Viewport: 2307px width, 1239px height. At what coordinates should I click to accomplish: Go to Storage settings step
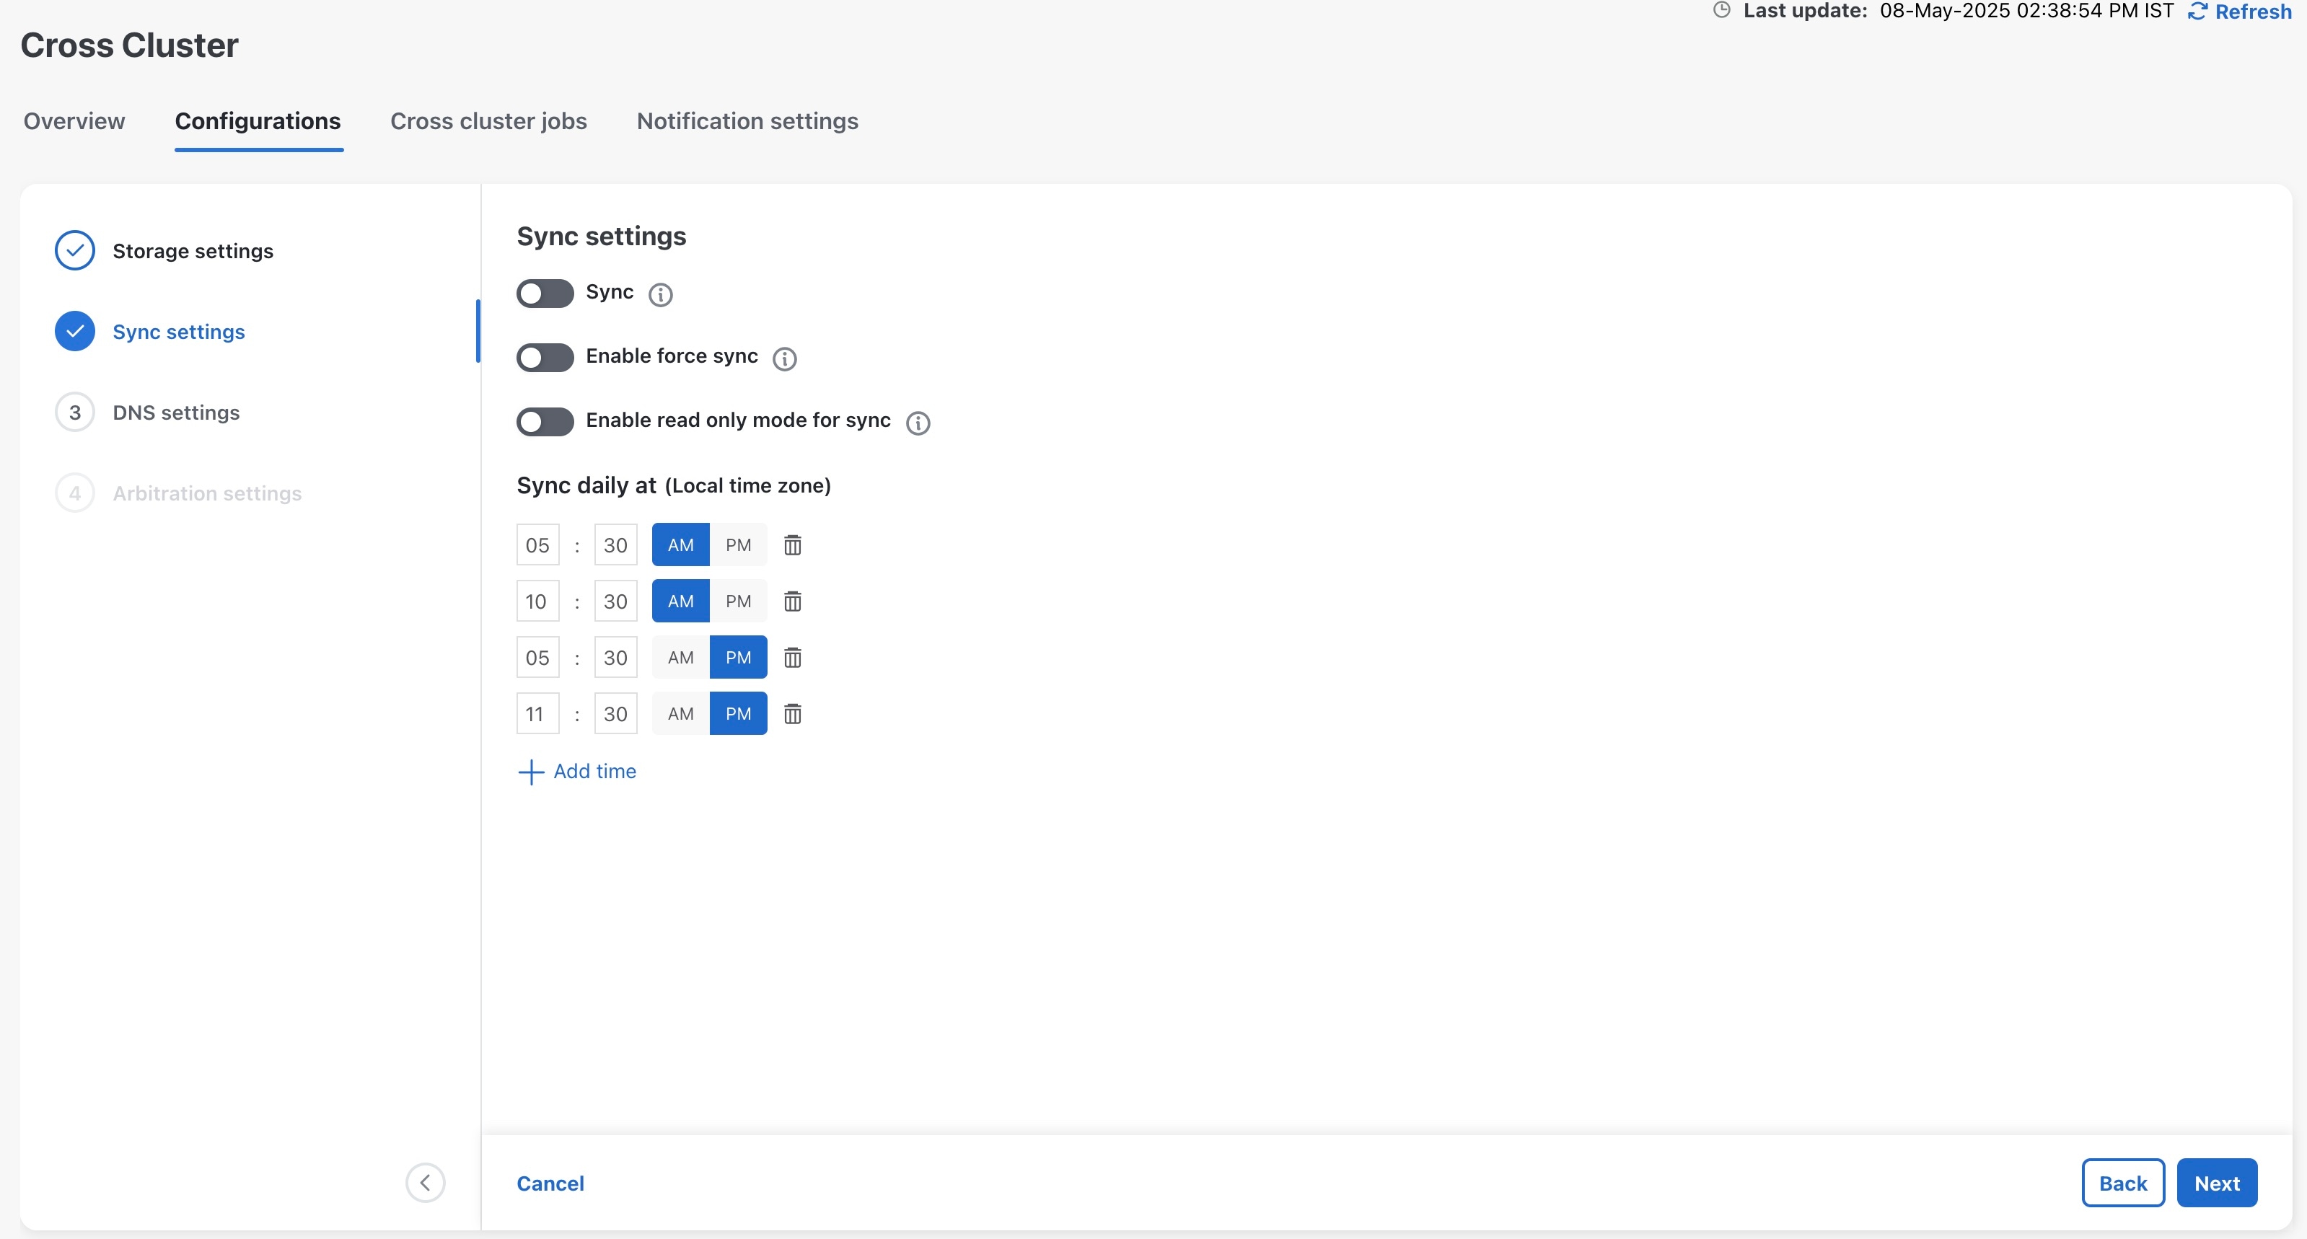(x=193, y=251)
